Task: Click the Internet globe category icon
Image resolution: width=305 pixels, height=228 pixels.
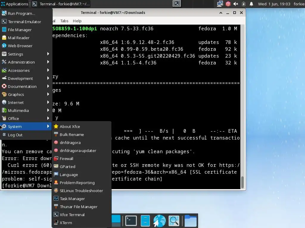Action: pyautogui.click(x=4, y=102)
